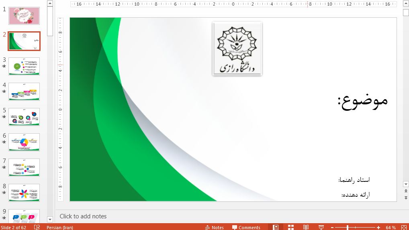Fit slide to current window
409x230 pixels.
[403, 228]
